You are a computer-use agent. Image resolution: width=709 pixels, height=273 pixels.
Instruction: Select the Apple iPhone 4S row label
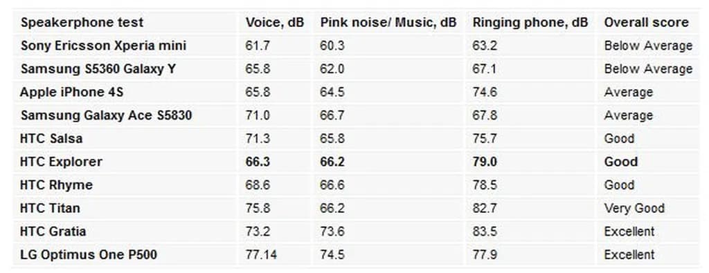pyautogui.click(x=71, y=92)
